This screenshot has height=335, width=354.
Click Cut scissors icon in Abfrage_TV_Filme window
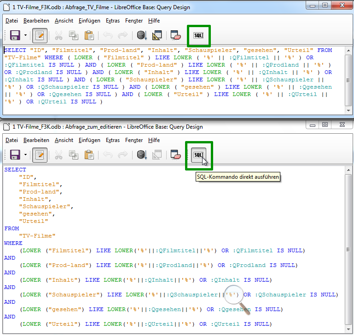pos(59,35)
